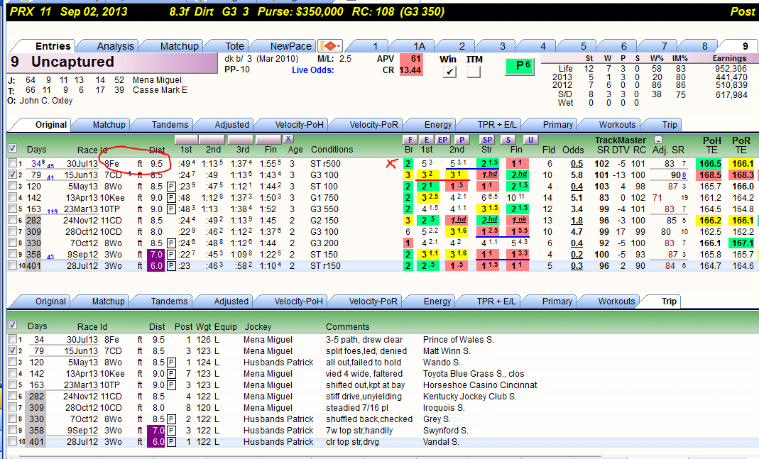The image size is (759, 459).
Task: Toggle the select-all checkbox in the Trip panel header
Action: (x=13, y=324)
